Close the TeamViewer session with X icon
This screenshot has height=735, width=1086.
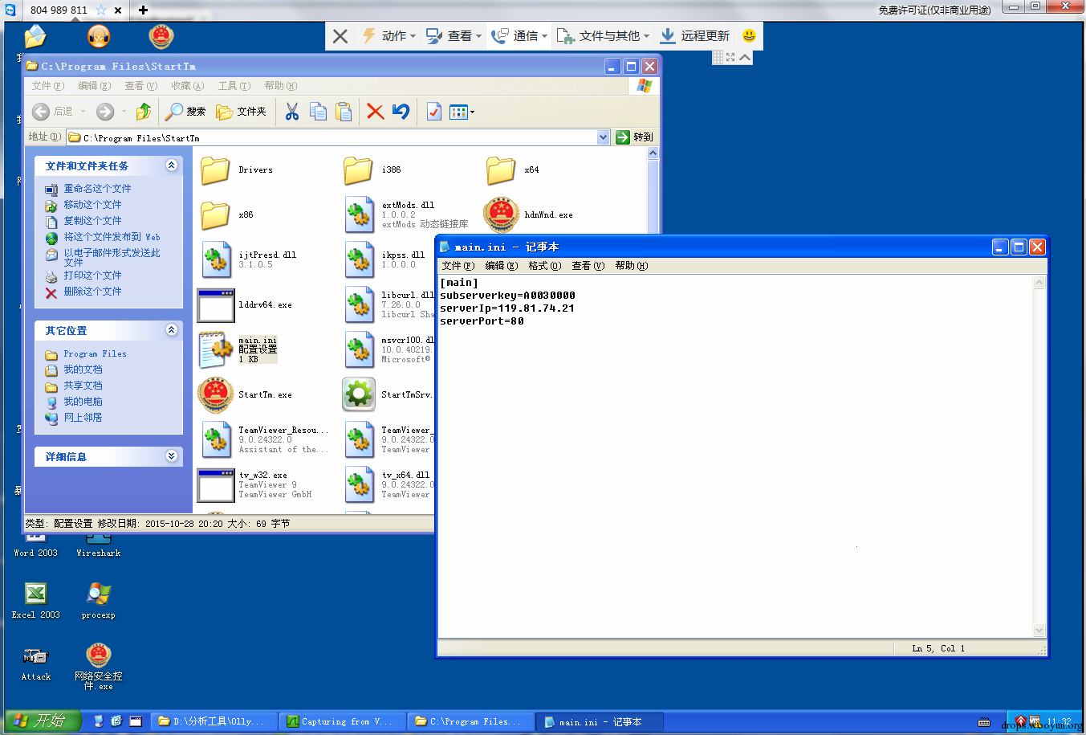pos(340,36)
